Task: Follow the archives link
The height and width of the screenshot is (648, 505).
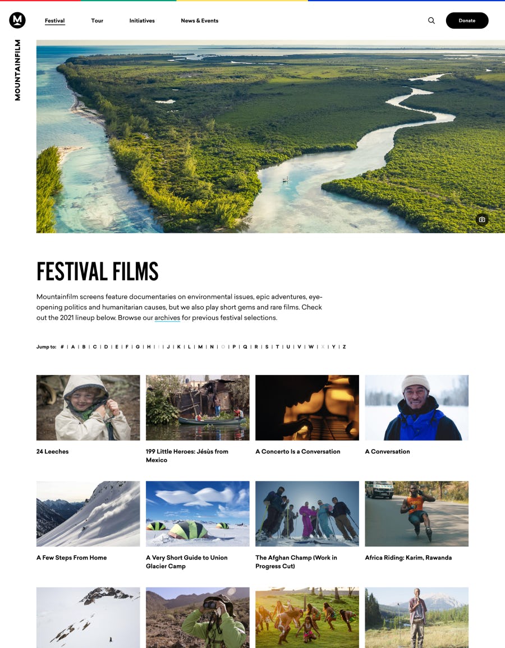Action: pos(167,318)
